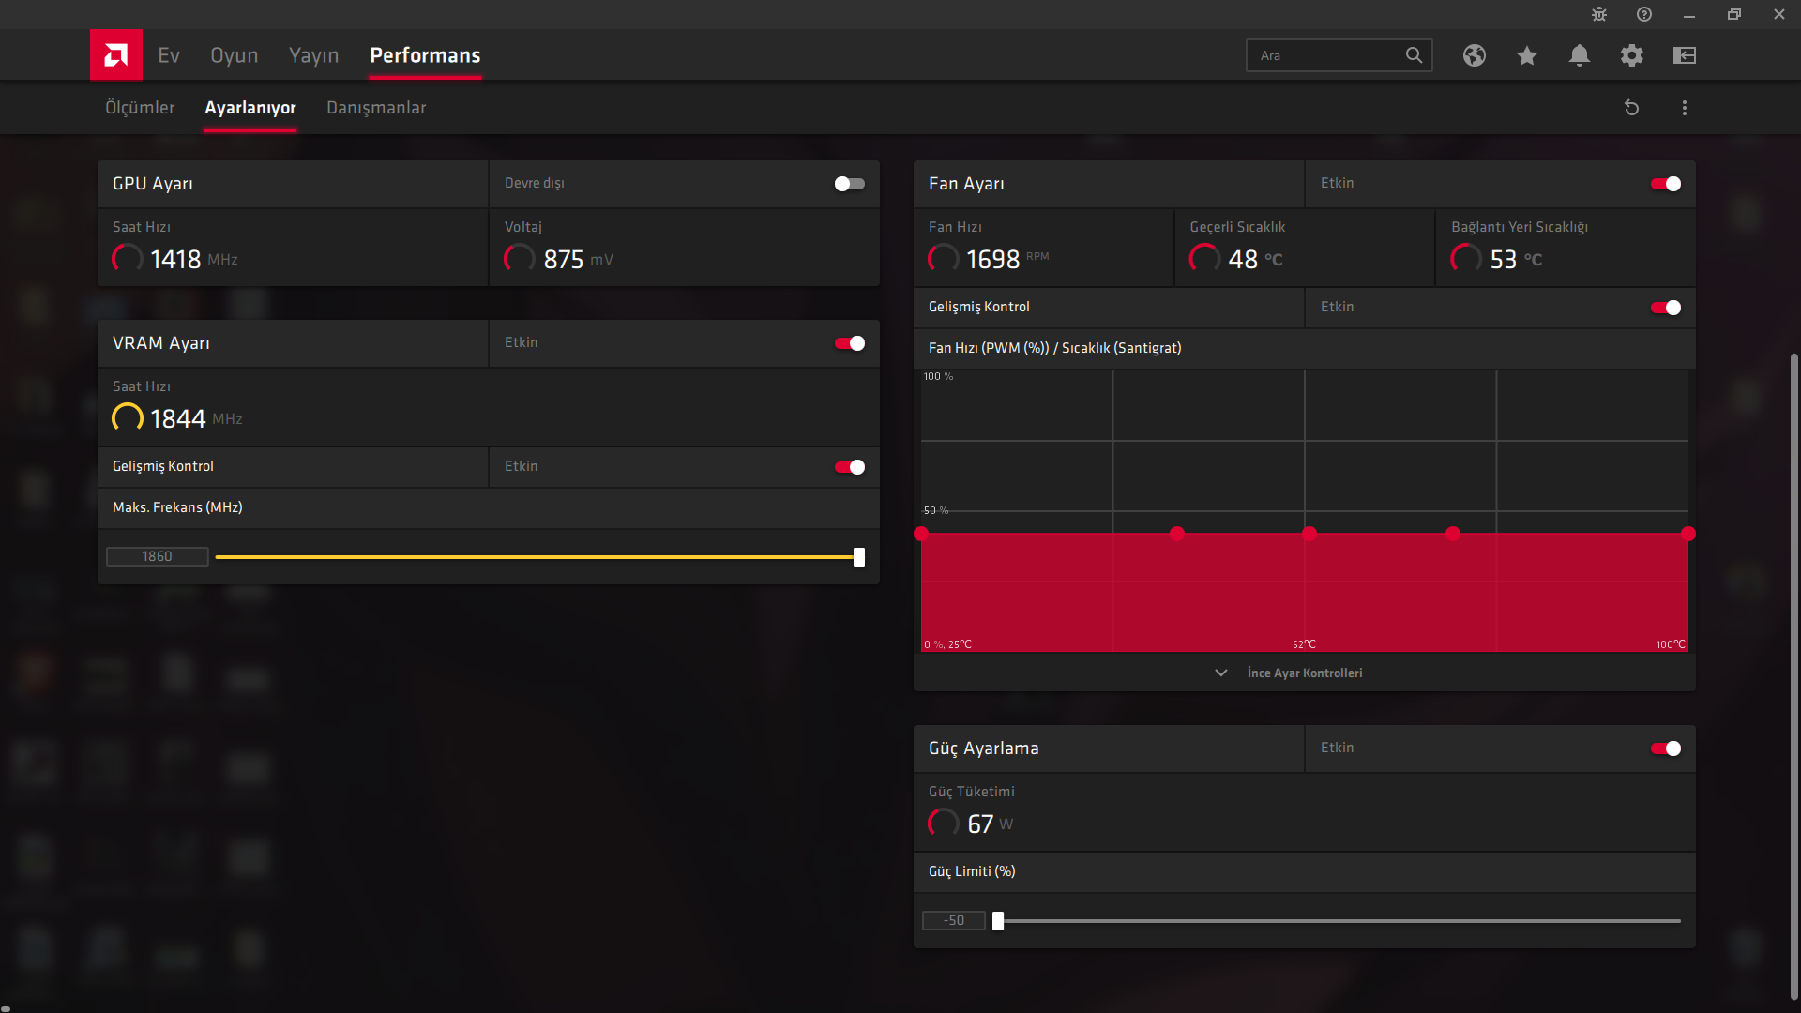Image resolution: width=1801 pixels, height=1013 pixels.
Task: Turn off Güç Ayarlama toggle
Action: [x=1666, y=748]
